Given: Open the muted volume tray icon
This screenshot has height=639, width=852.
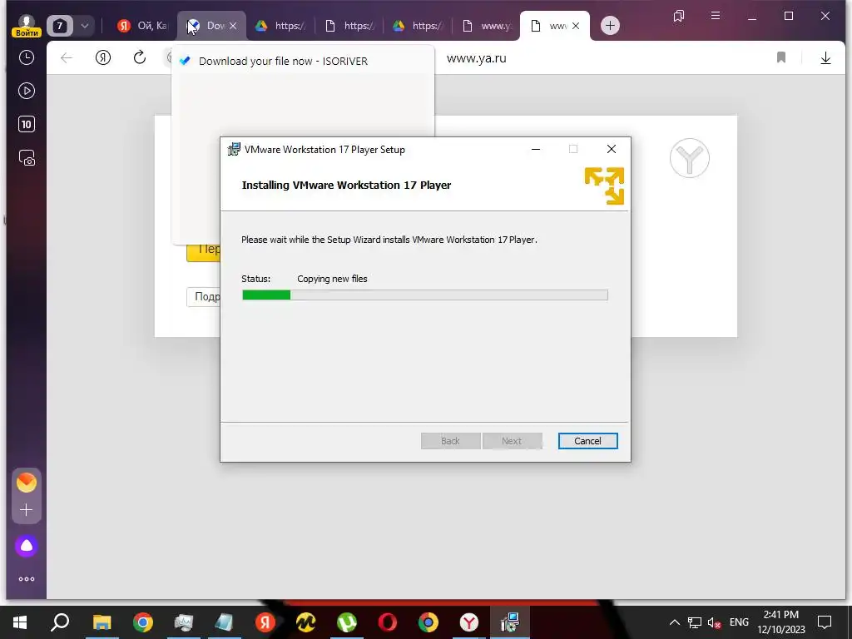Looking at the screenshot, I should (714, 622).
